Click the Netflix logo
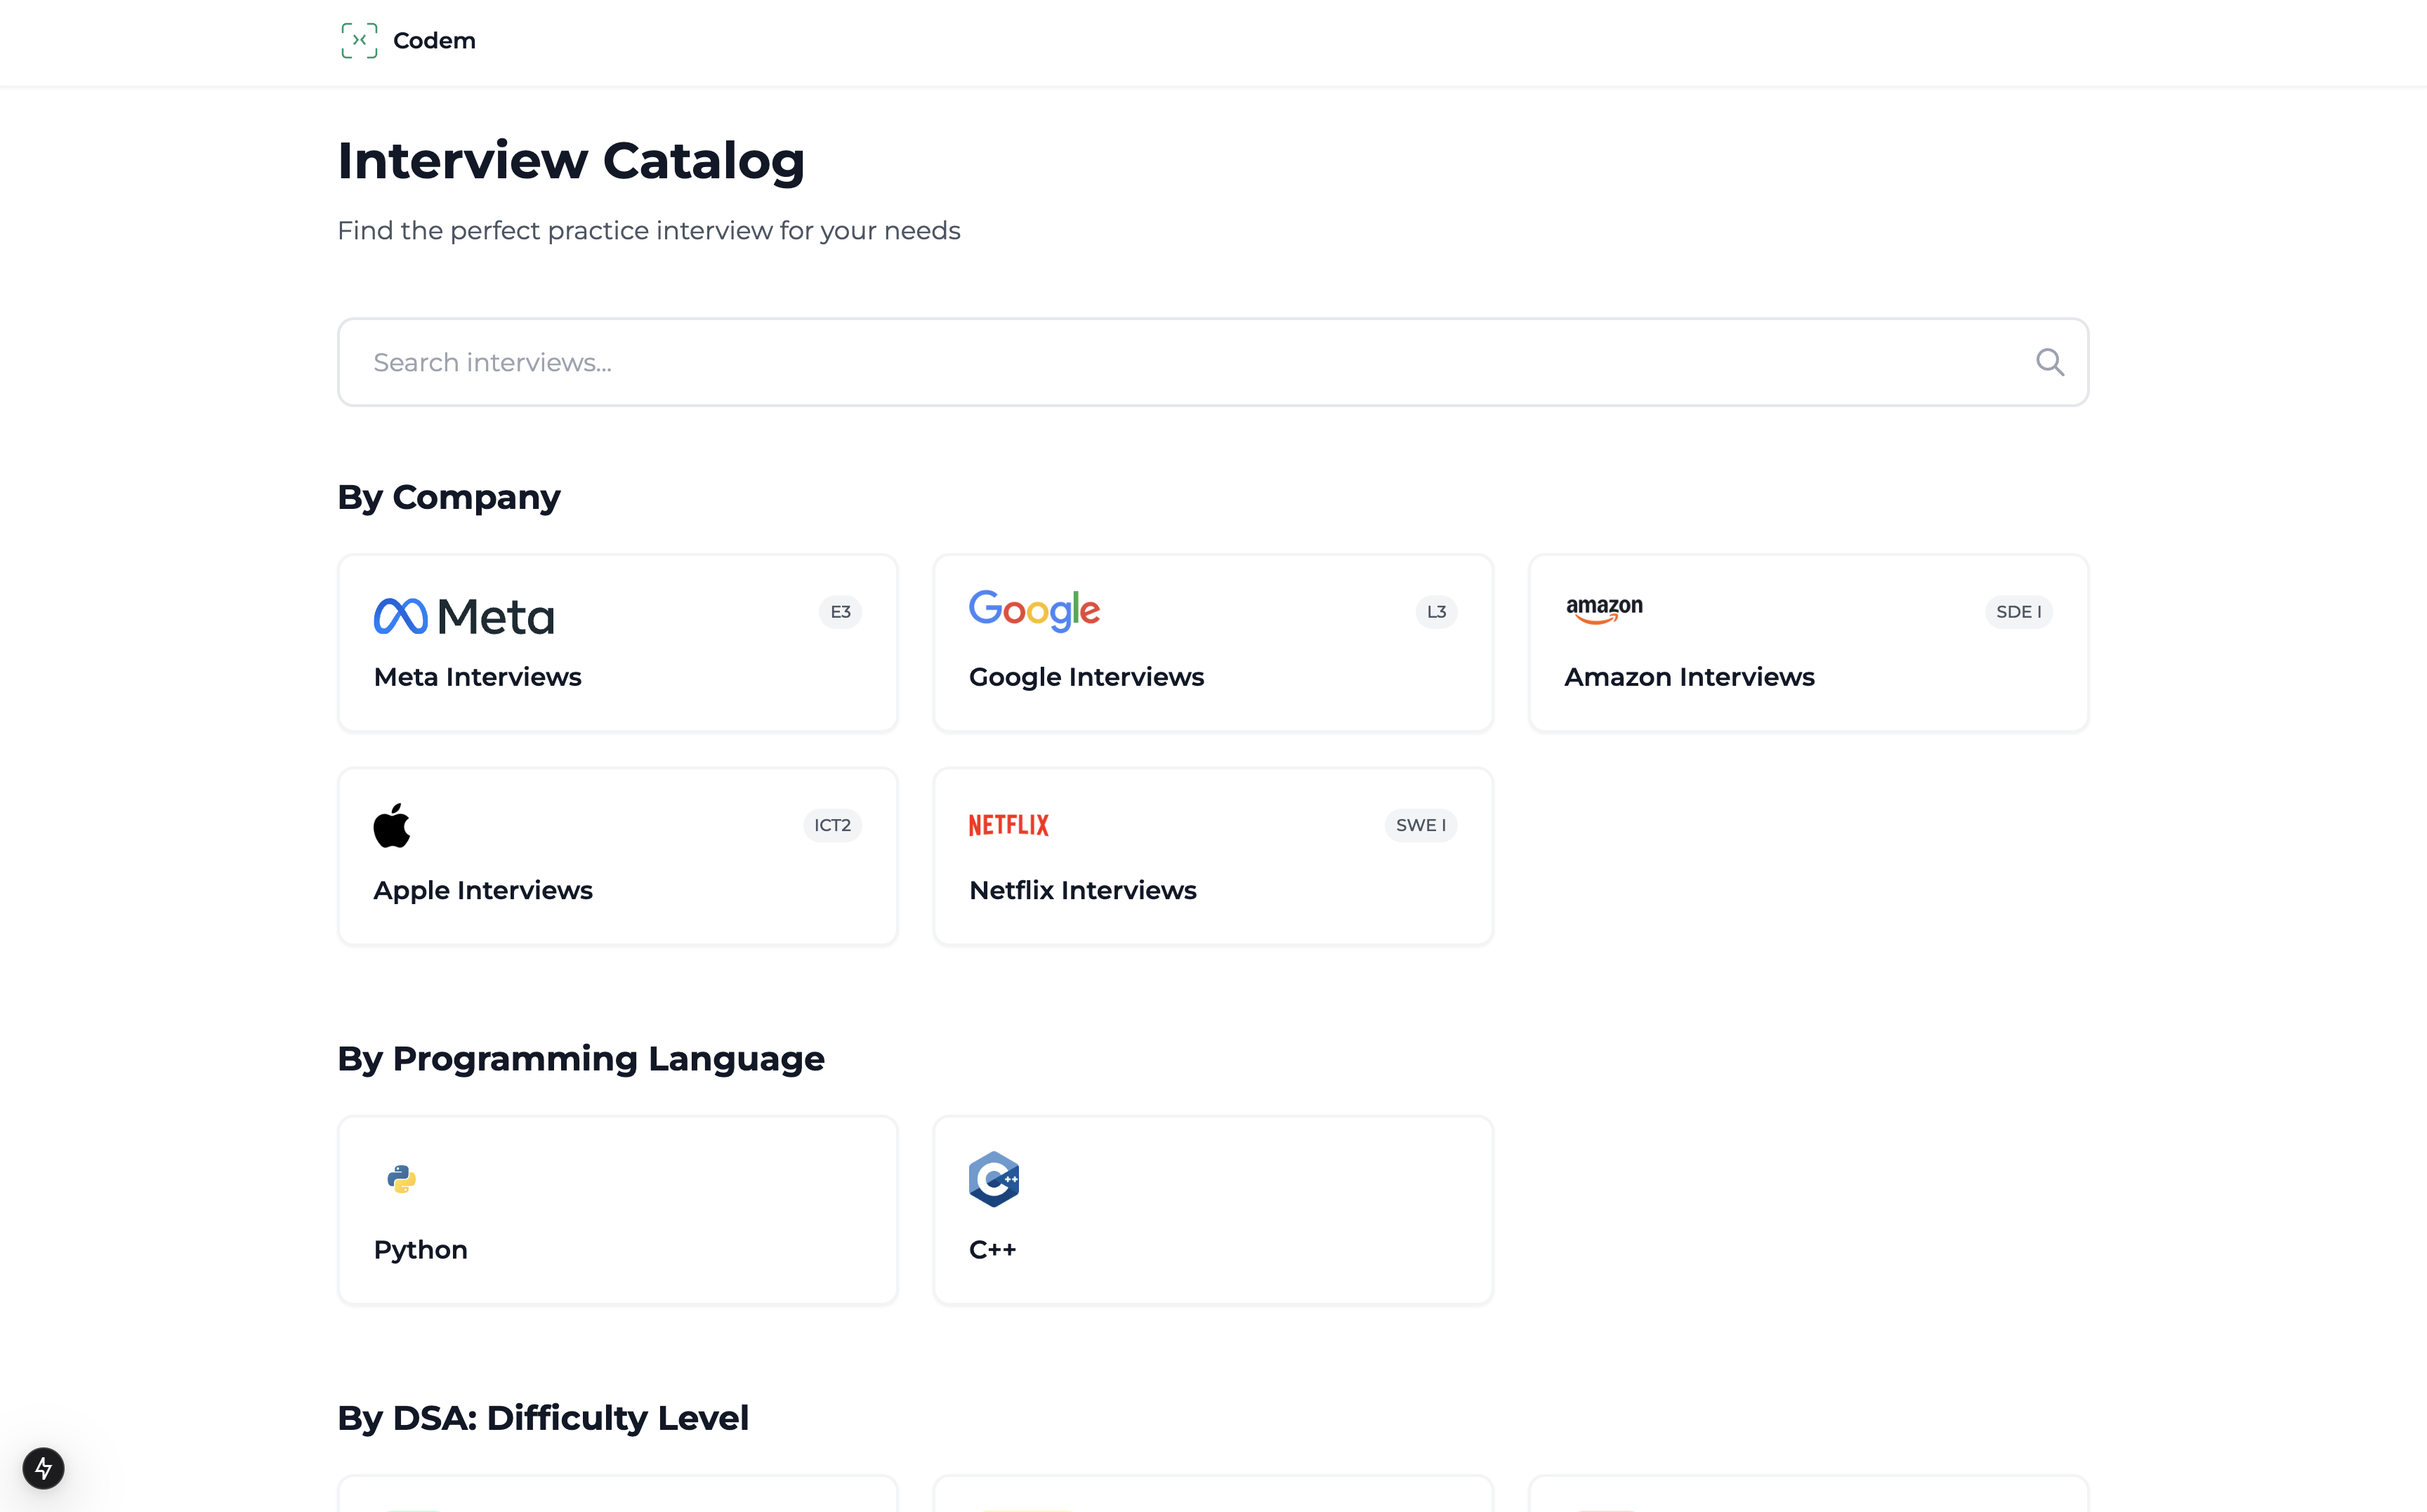The height and width of the screenshot is (1512, 2427). point(1008,825)
